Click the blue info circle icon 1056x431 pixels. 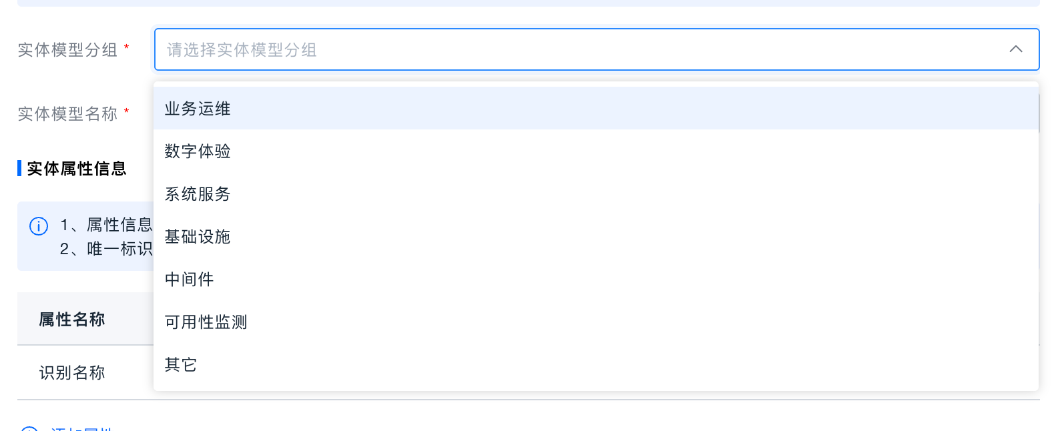coord(39,226)
